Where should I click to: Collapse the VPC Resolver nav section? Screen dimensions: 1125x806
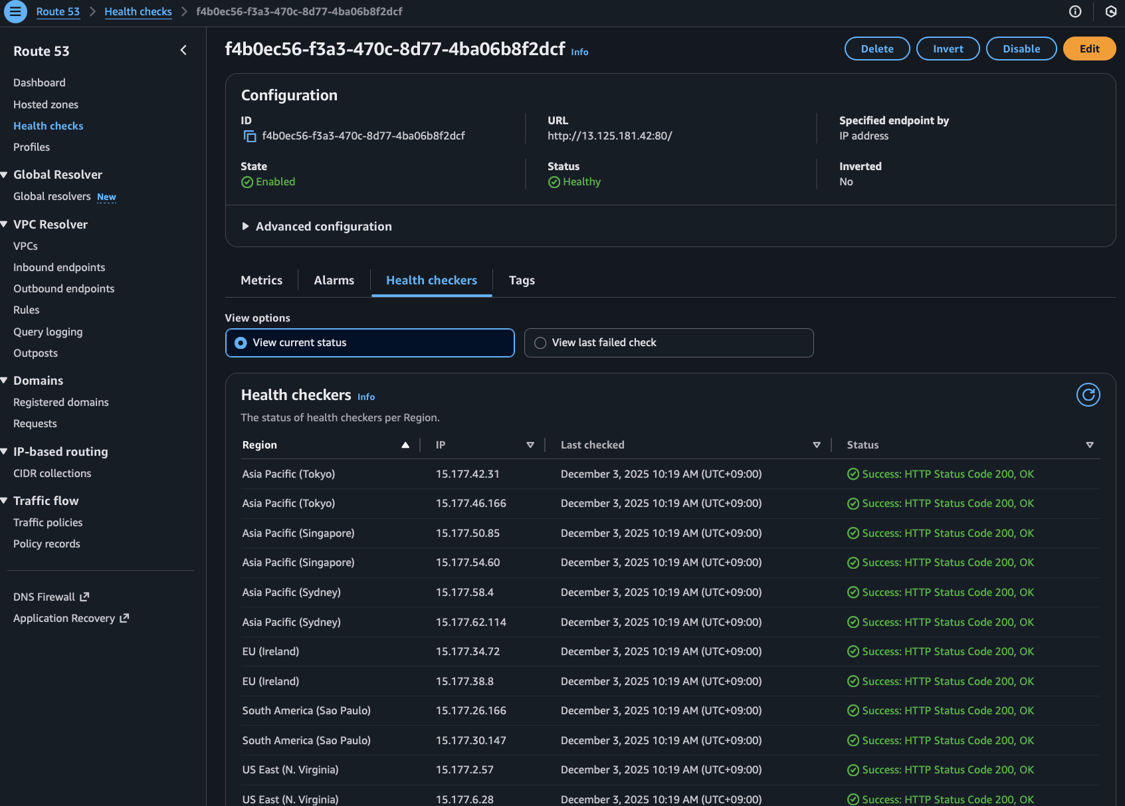pyautogui.click(x=5, y=225)
